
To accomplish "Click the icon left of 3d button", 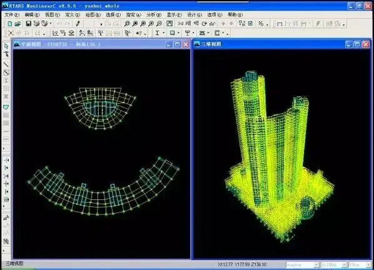I will (x=169, y=23).
